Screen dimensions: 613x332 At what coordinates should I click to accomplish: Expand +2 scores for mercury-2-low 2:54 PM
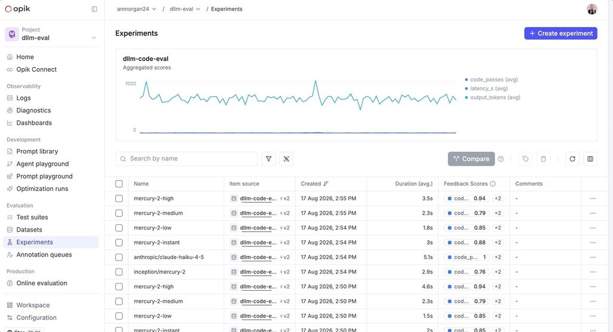(x=497, y=228)
